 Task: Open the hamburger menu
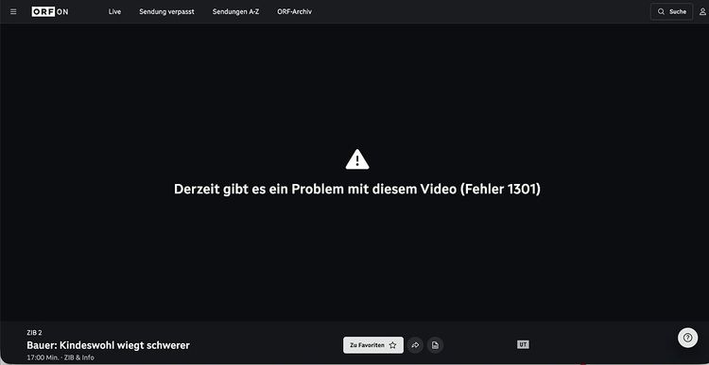point(13,11)
